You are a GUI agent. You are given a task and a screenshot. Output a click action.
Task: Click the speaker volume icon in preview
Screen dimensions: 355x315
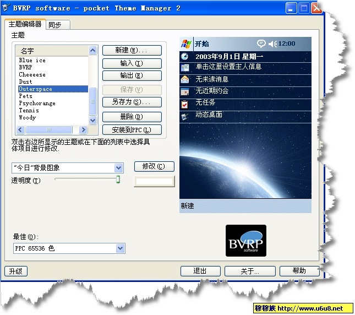[x=272, y=44]
